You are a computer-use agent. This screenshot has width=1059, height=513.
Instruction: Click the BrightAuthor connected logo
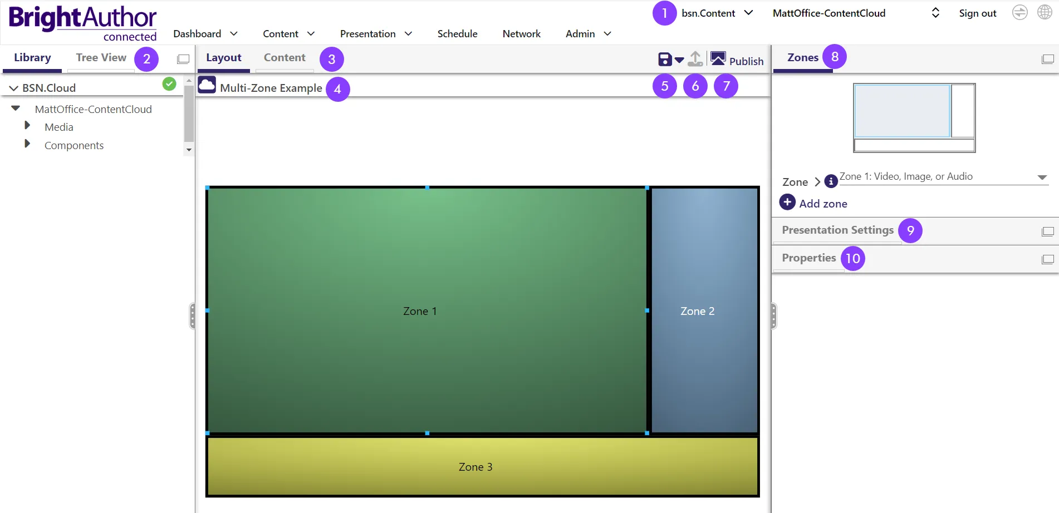82,23
